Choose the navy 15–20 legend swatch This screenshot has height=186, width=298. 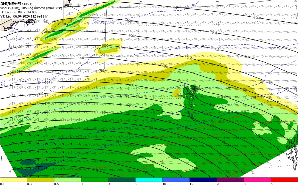point(203,180)
